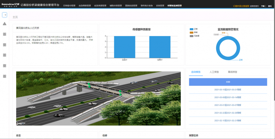Open the first grid icon in sidebar
Image resolution: width=275 pixels, height=139 pixels.
(5, 34)
